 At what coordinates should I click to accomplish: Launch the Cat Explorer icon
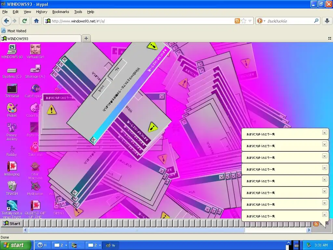pos(35,91)
